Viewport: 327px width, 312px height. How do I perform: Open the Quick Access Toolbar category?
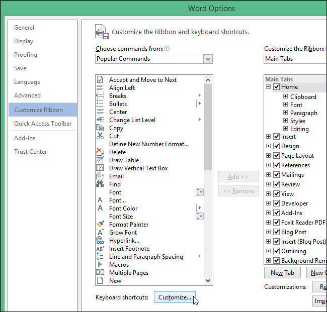[43, 124]
